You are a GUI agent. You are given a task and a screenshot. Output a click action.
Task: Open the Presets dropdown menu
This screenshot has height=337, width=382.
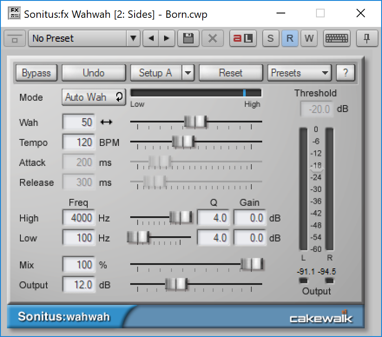click(299, 73)
